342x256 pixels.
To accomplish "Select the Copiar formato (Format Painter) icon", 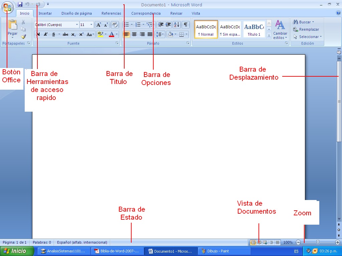I will click(x=23, y=37).
